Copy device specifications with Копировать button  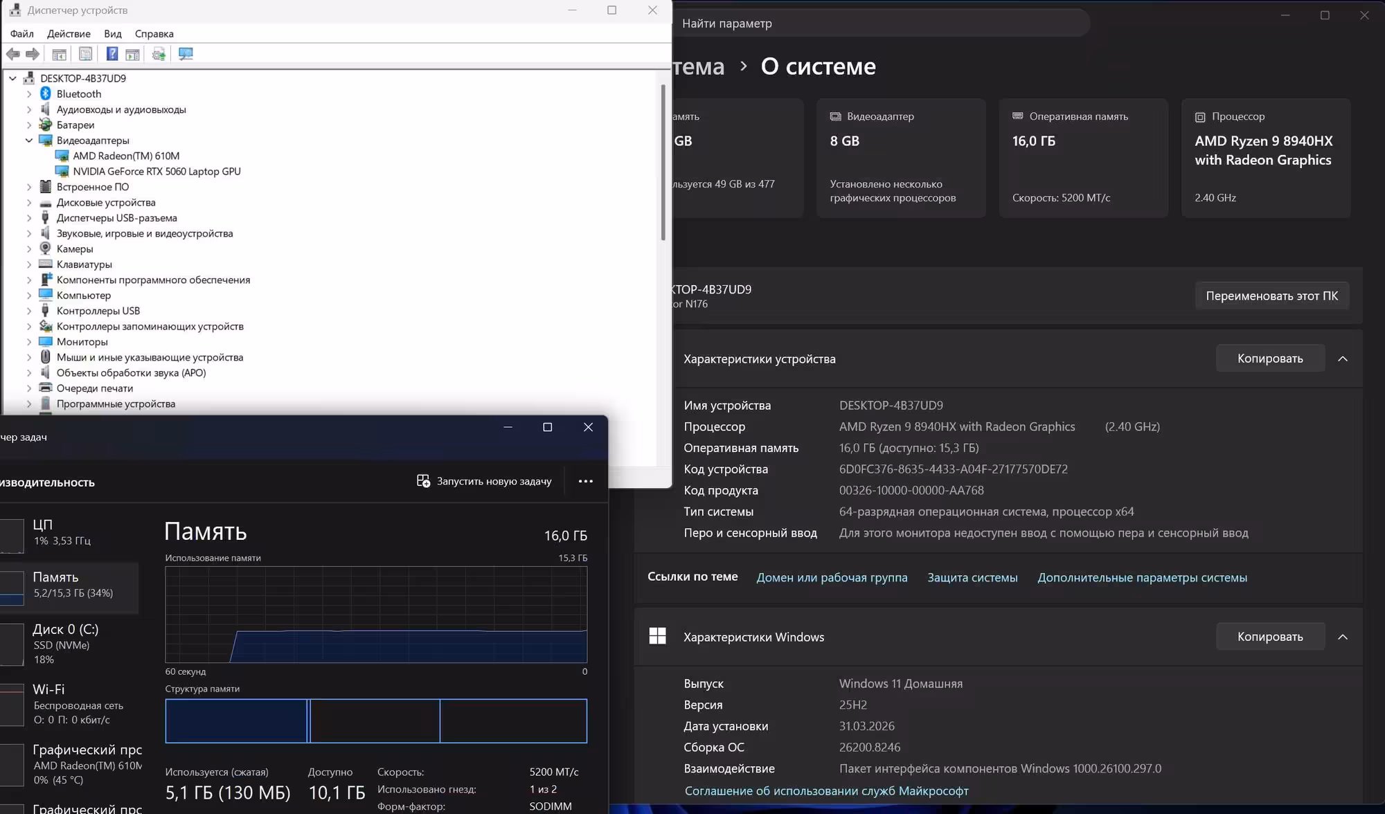point(1270,359)
